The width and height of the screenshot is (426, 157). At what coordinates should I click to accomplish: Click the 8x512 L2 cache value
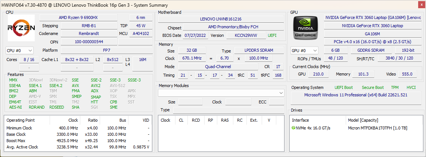point(113,60)
